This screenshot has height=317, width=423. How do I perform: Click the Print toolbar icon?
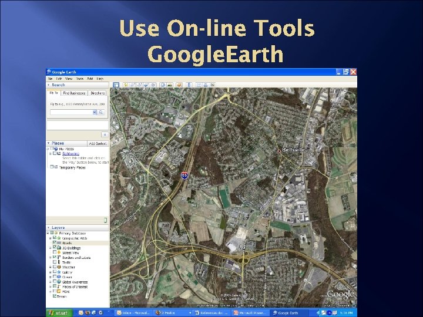206,85
